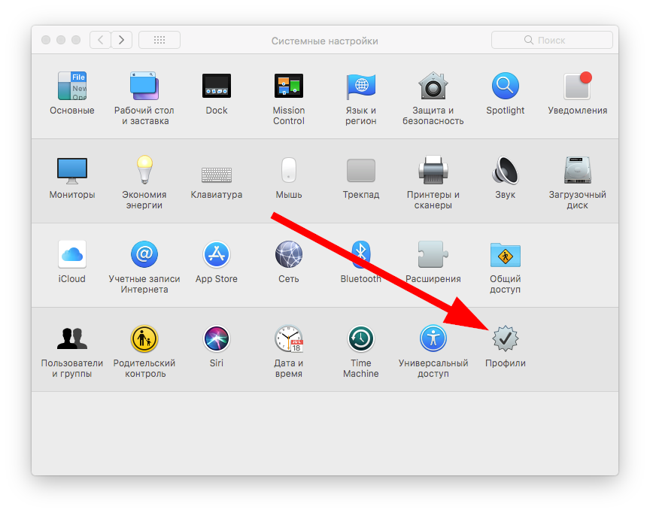
Task: Open Bluetooth settings
Action: click(360, 255)
